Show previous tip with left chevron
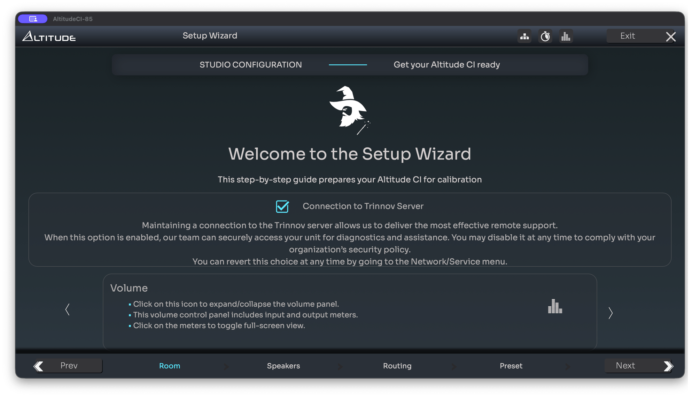The width and height of the screenshot is (700, 397). pos(68,309)
